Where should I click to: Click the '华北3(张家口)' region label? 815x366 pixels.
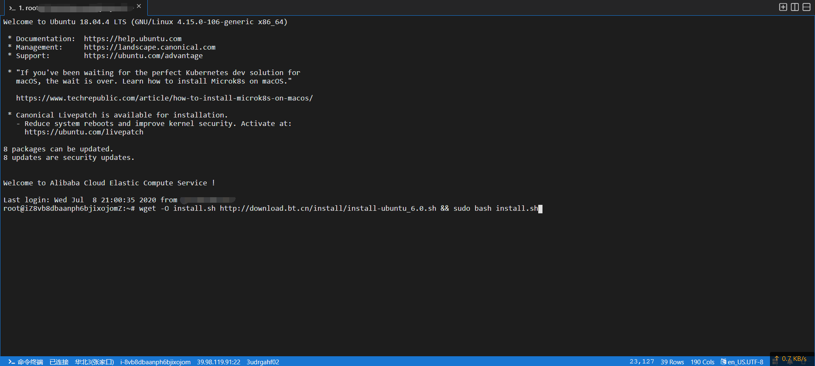pyautogui.click(x=94, y=362)
